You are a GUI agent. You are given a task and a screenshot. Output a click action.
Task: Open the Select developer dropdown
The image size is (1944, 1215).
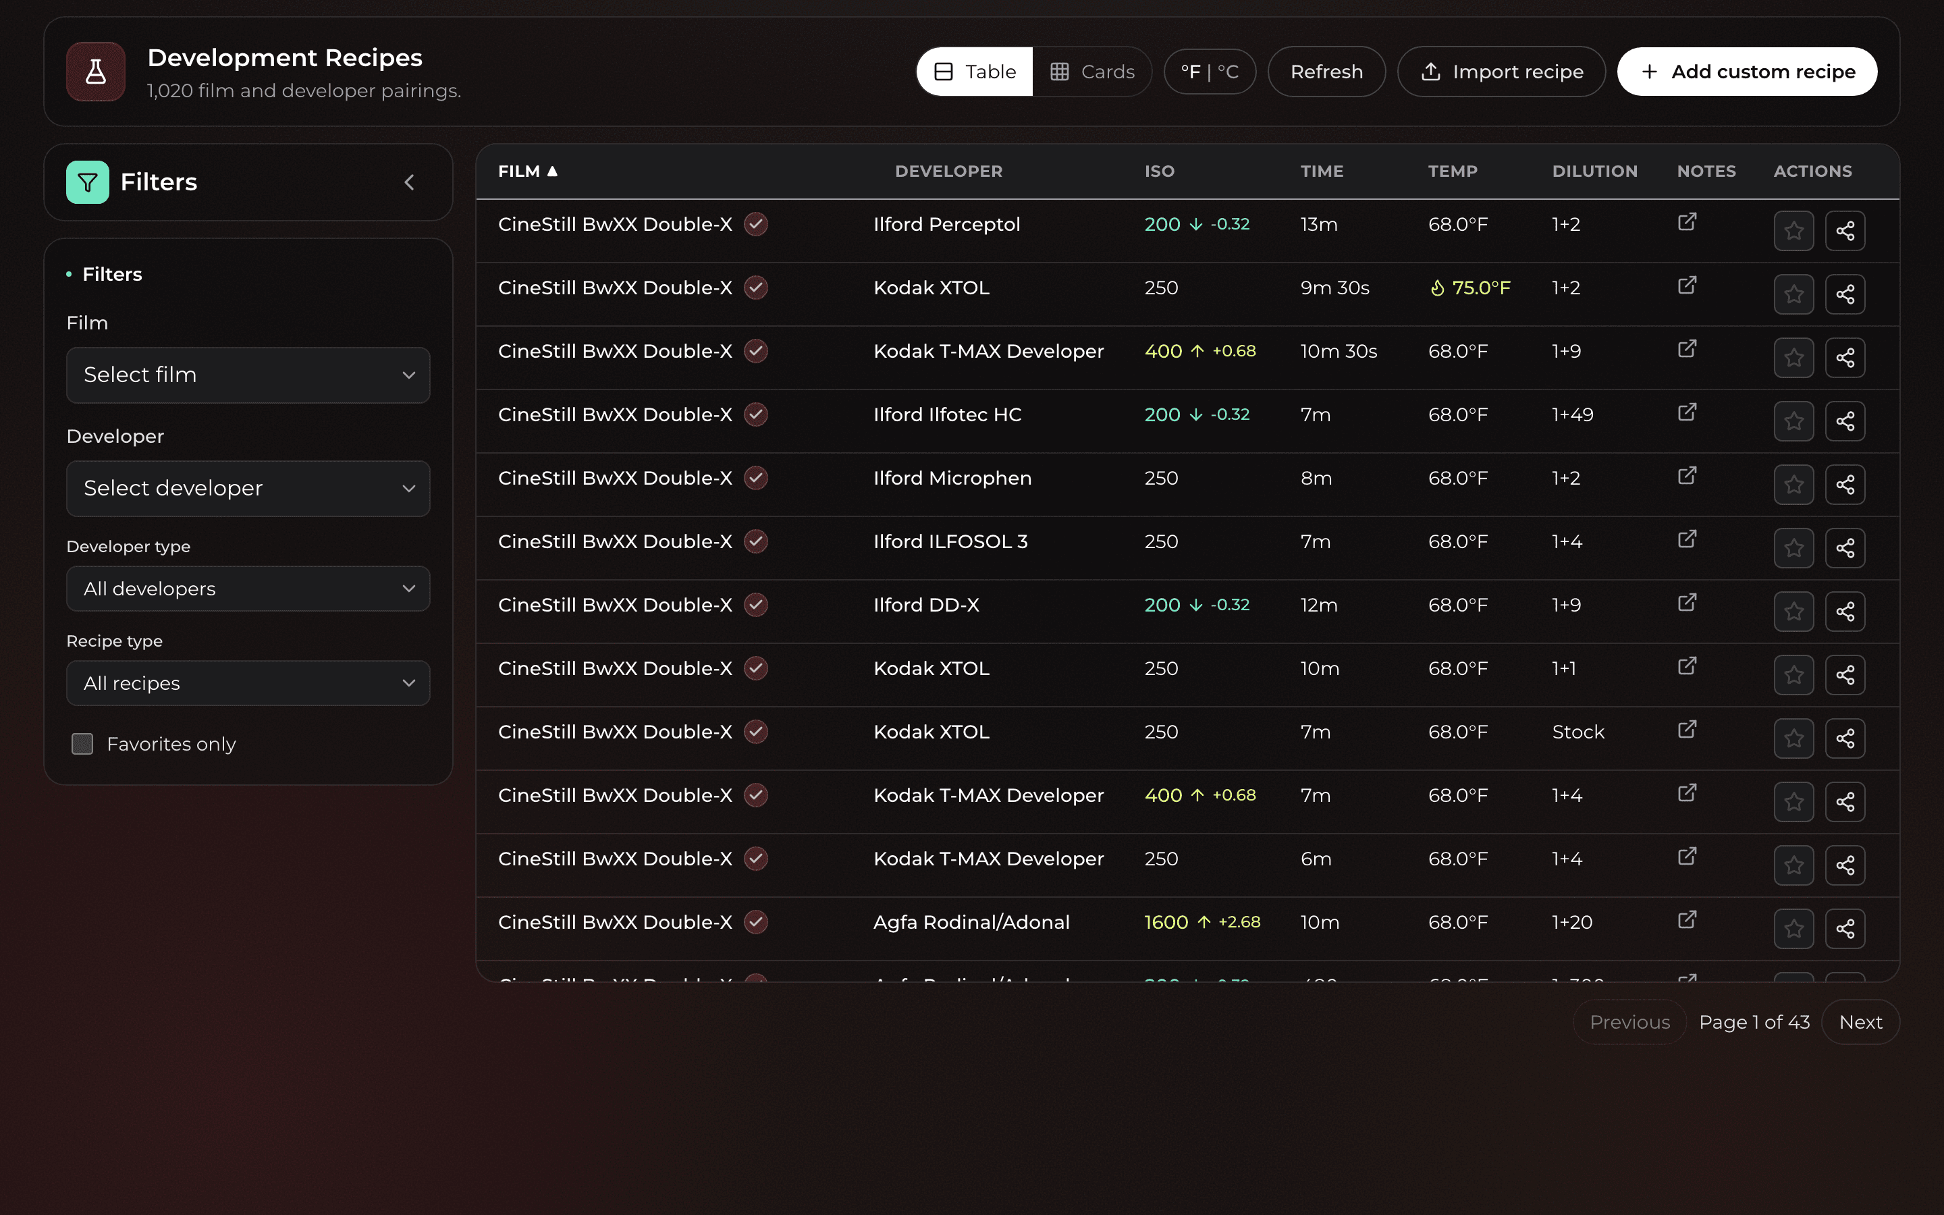coord(248,489)
